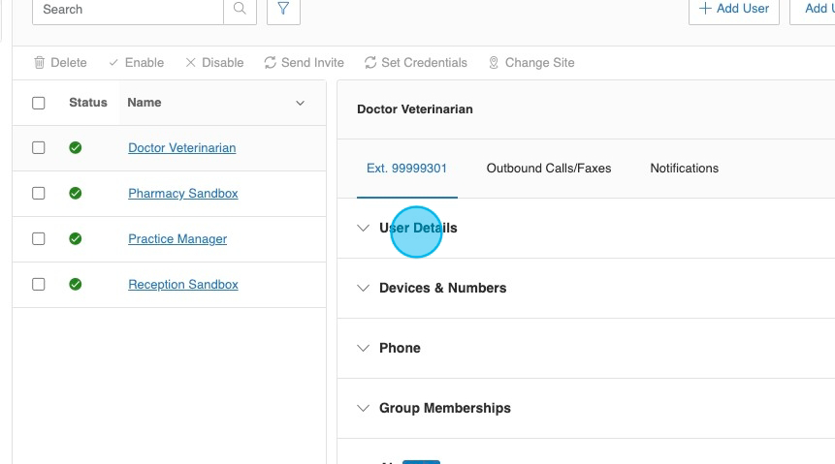Open the Pharmacy Sandbox user link
This screenshot has height=464, width=835.
(182, 194)
